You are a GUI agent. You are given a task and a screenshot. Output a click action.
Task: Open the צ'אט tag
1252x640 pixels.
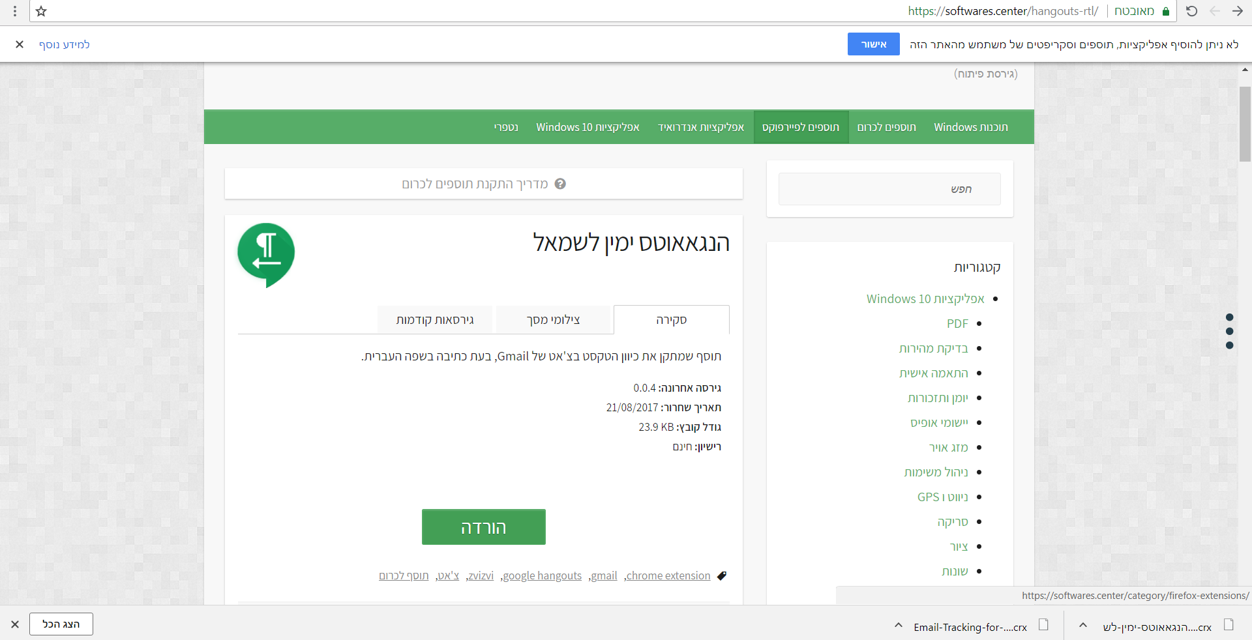coord(449,575)
